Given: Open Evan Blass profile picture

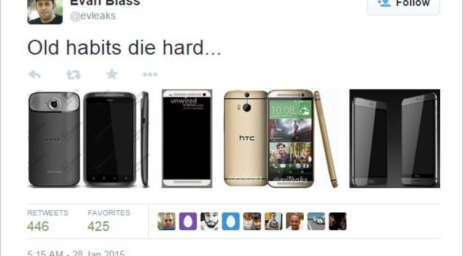Looking at the screenshot, I should [45, 12].
